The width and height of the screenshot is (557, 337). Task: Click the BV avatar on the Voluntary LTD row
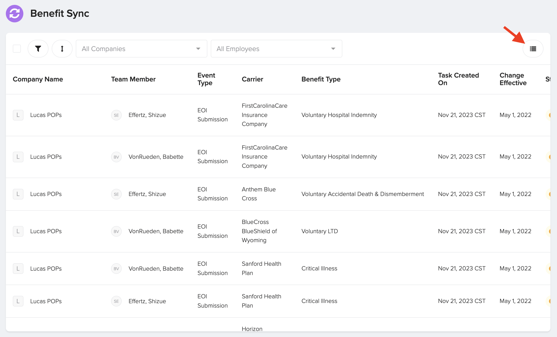click(x=116, y=231)
